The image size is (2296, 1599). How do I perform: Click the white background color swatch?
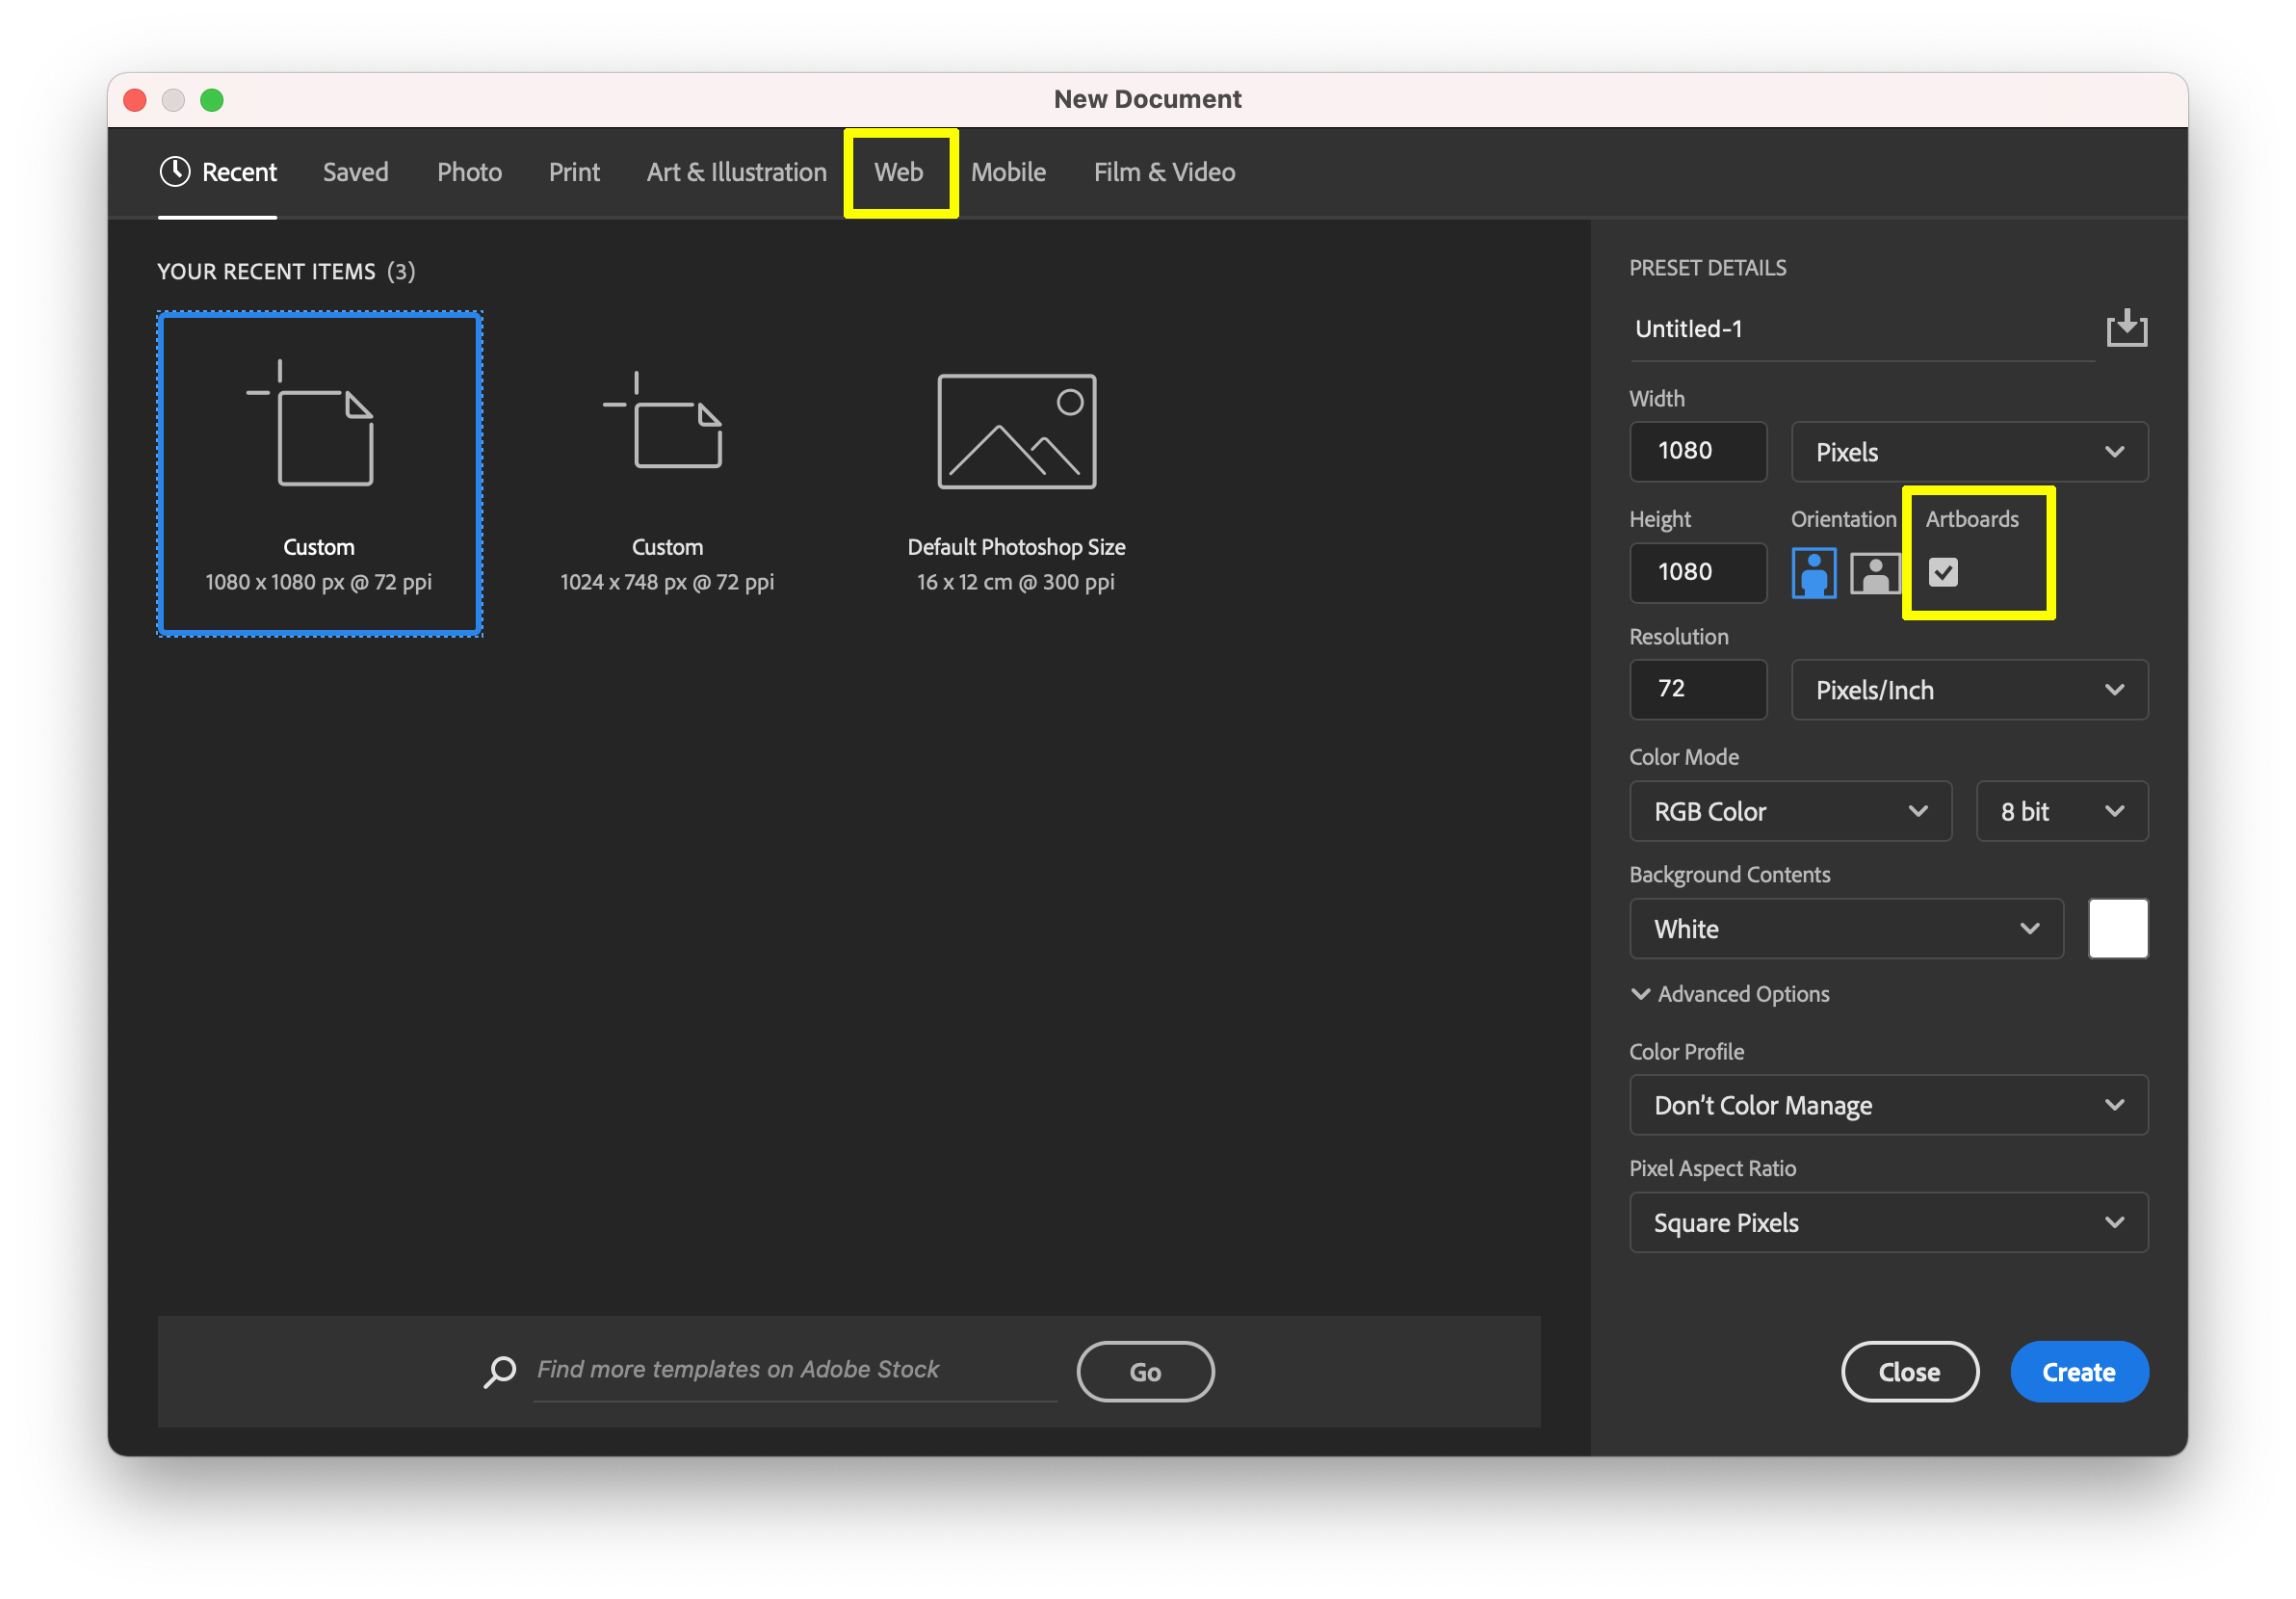(x=2117, y=929)
